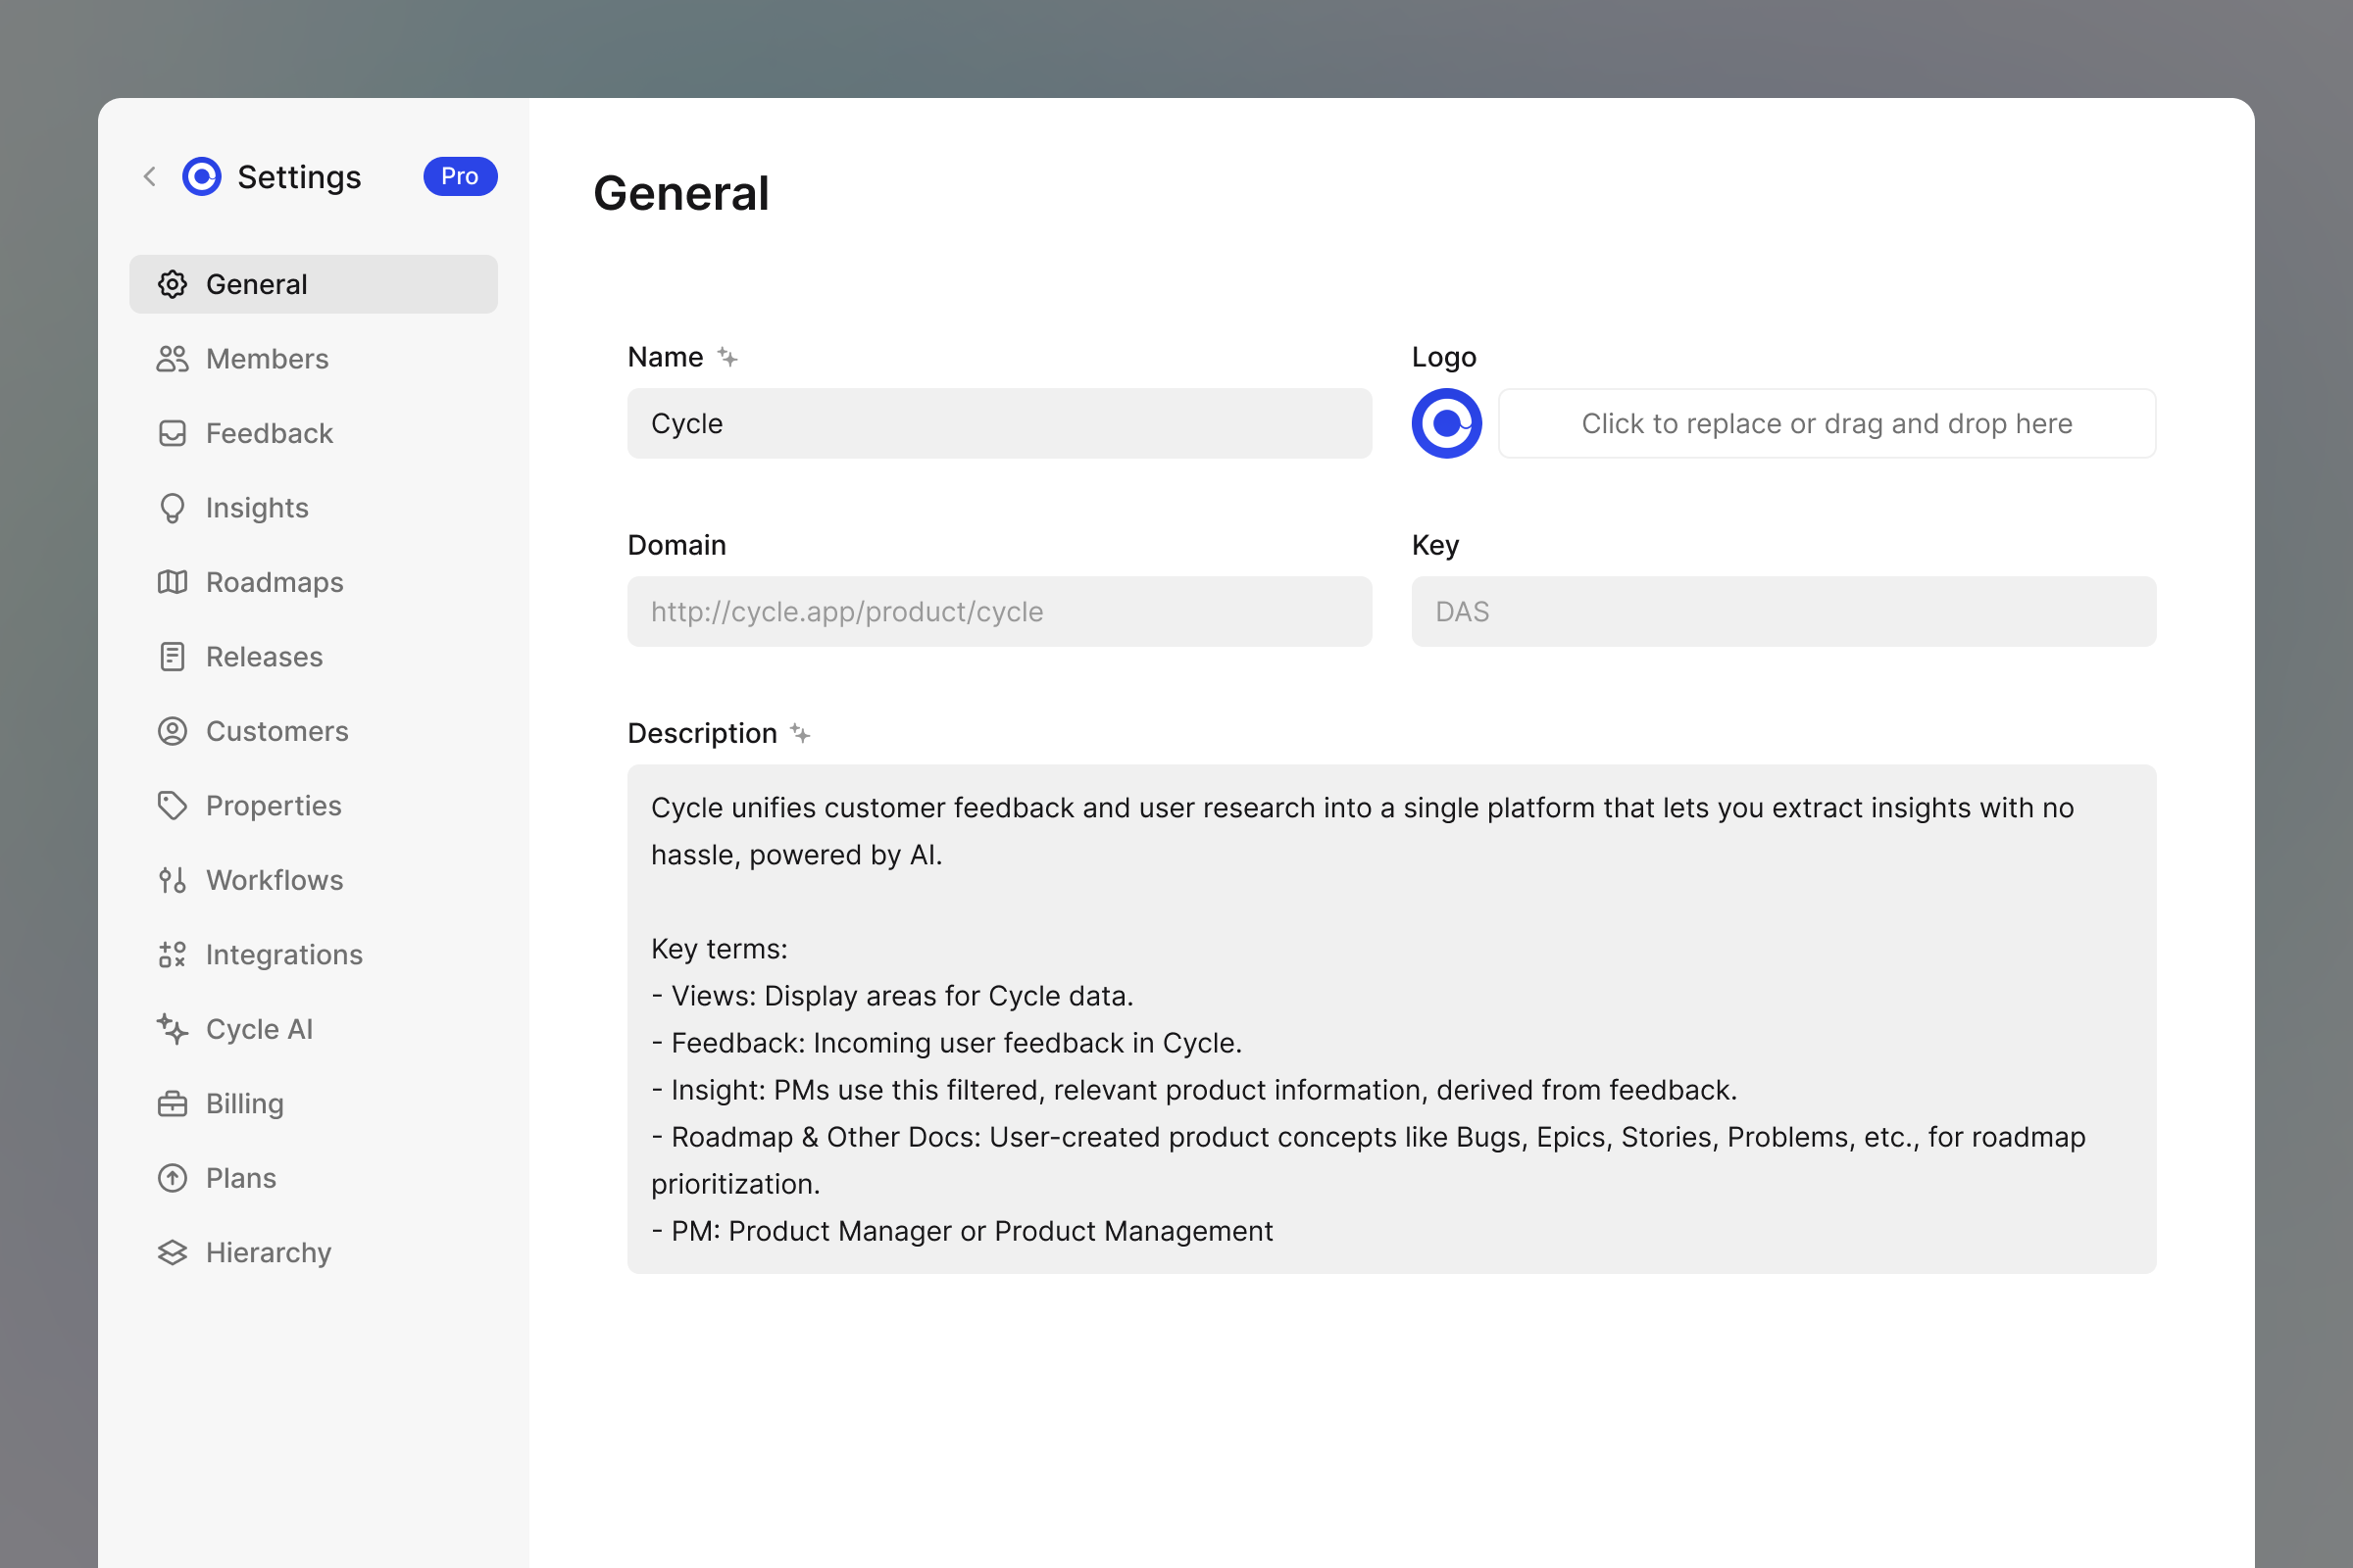Screen dimensions: 2353x1568
Task: Click the Description field label
Action: click(x=702, y=733)
